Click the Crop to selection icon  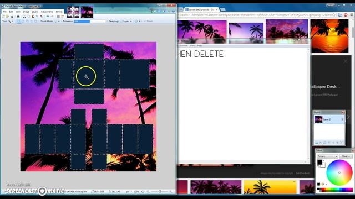(x=37, y=16)
